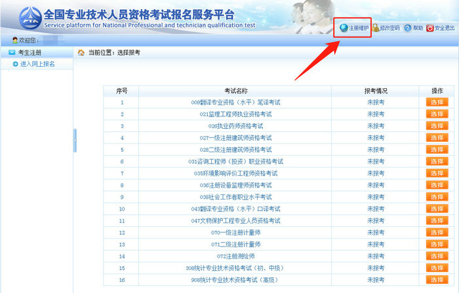This screenshot has height=293, width=459.
Task: Expand the 考生注册 sidebar section
Action: pos(28,52)
